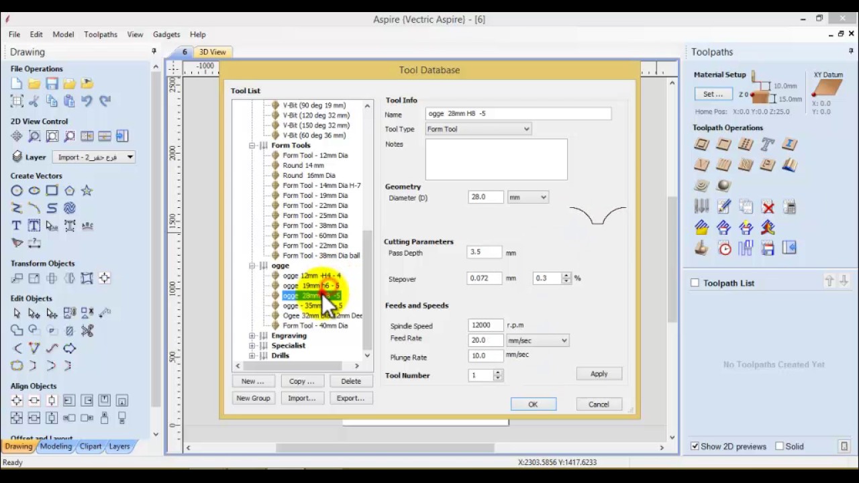This screenshot has width=859, height=483.
Task: Expand the Specialist tool group
Action: click(252, 345)
